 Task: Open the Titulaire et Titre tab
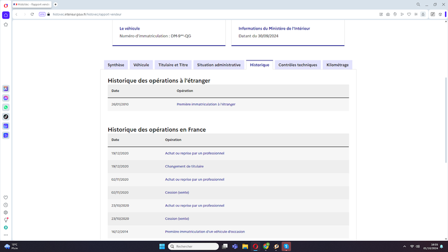coord(173,65)
